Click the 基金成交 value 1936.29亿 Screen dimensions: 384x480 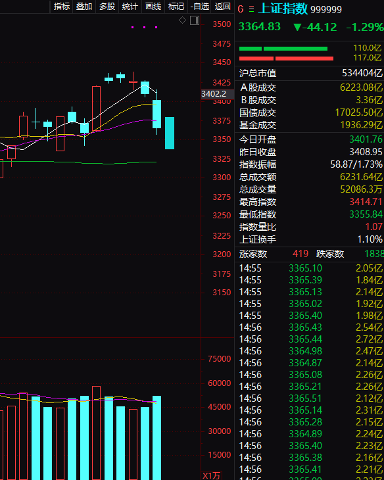[362, 125]
